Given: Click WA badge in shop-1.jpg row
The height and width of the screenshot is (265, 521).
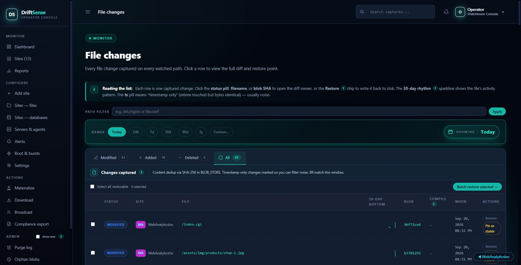Looking at the screenshot, I should point(141,253).
